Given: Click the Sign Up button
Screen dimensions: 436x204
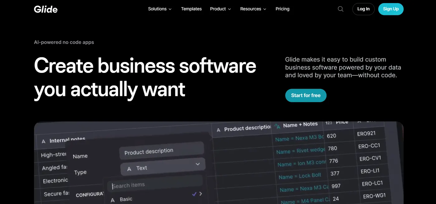Looking at the screenshot, I should (x=391, y=9).
